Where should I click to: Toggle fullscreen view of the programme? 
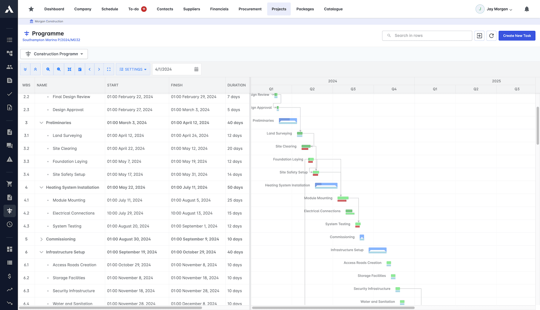109,69
